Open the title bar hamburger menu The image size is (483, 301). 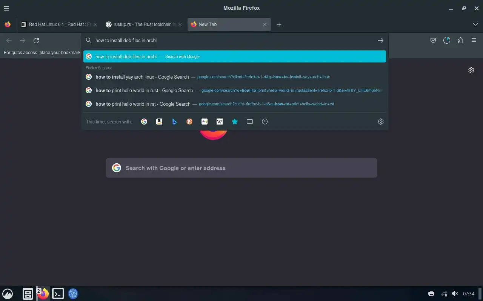click(6, 8)
